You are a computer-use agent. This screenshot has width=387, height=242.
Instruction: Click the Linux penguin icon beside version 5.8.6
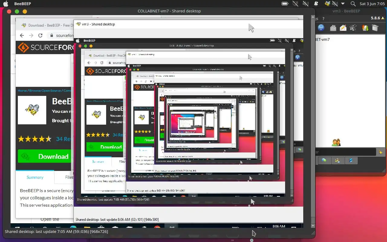point(383,18)
